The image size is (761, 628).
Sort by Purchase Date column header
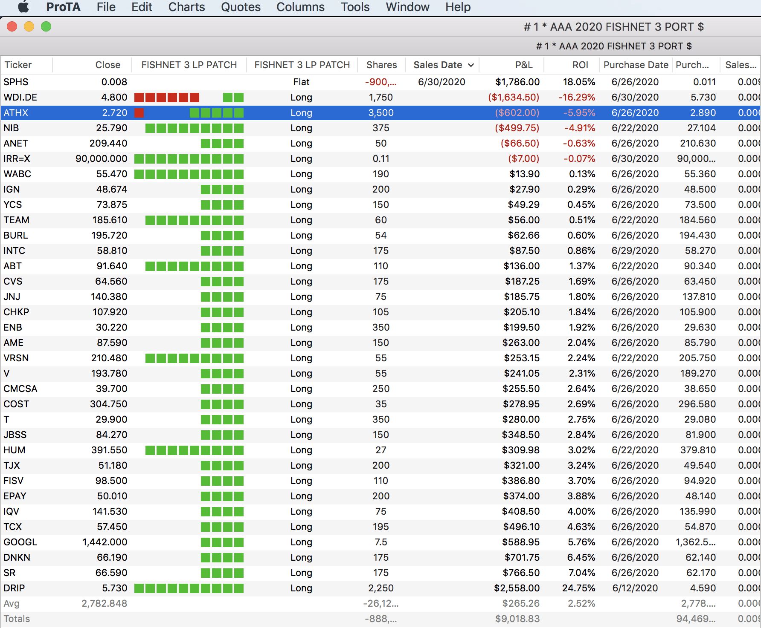pyautogui.click(x=636, y=65)
